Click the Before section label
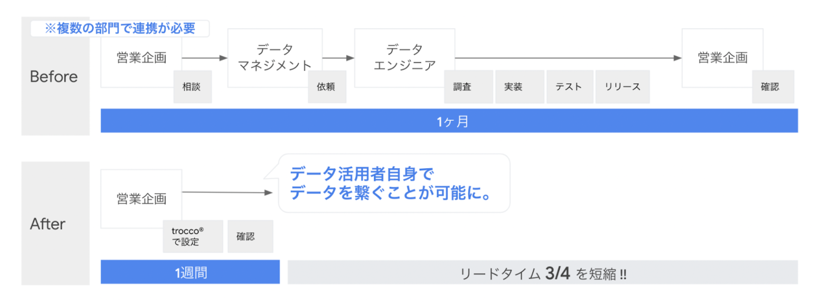820x307 pixels. pos(54,77)
